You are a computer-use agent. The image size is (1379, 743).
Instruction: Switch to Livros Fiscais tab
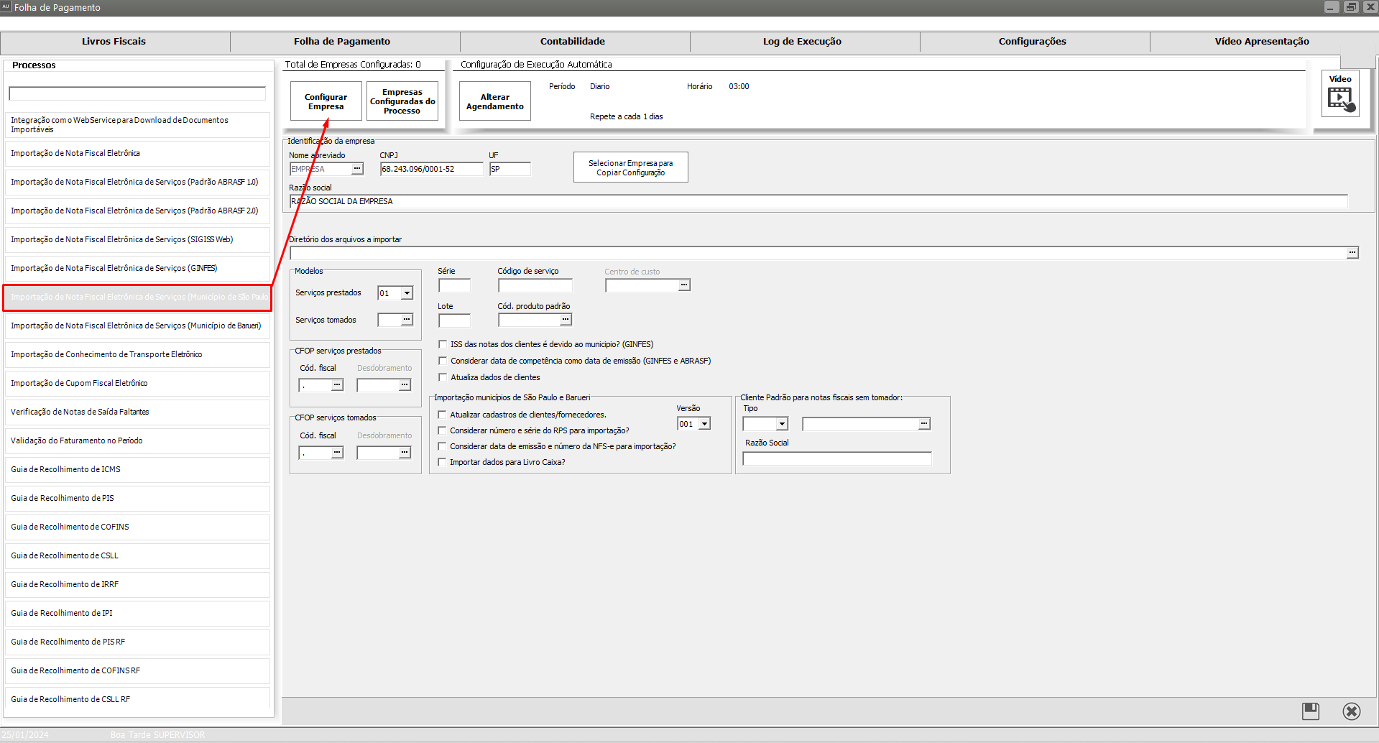pyautogui.click(x=114, y=42)
